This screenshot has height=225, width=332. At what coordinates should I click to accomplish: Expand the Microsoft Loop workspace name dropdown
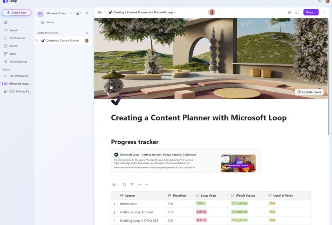[x=71, y=13]
